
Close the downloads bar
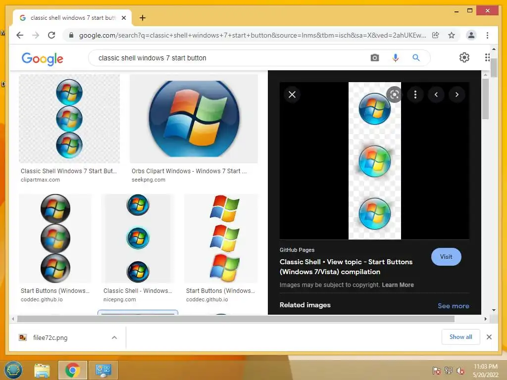pyautogui.click(x=489, y=337)
